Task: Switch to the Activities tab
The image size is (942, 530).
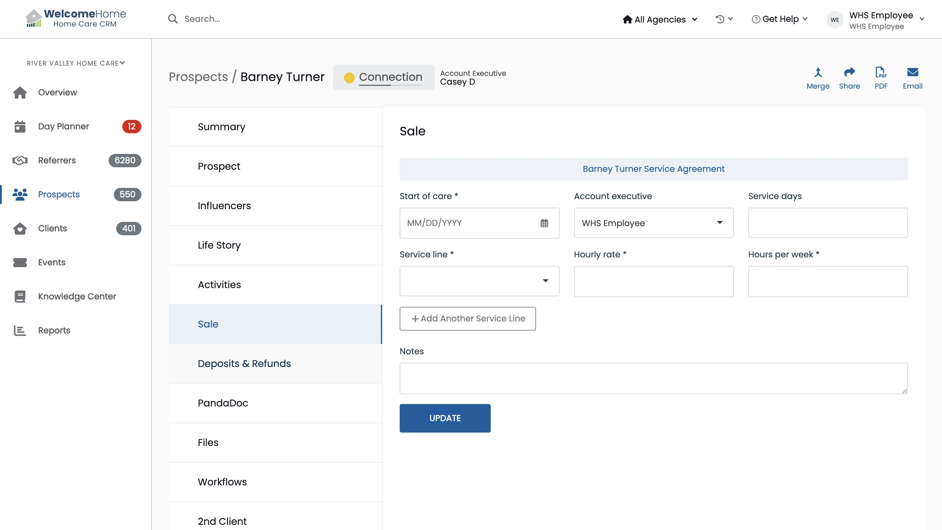Action: coord(219,284)
